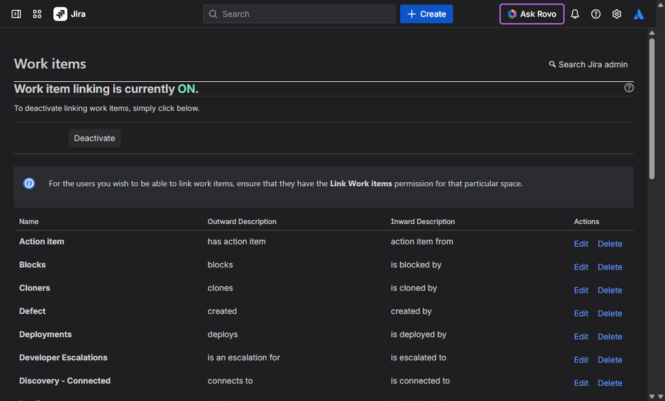Image resolution: width=665 pixels, height=401 pixels.
Task: Open the notifications bell
Action: click(574, 14)
